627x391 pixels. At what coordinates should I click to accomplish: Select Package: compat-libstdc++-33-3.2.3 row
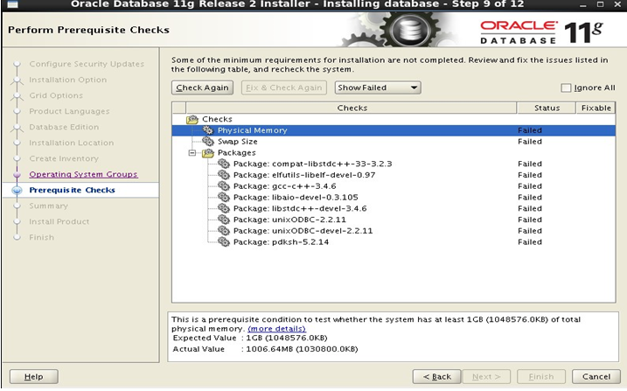click(394, 164)
